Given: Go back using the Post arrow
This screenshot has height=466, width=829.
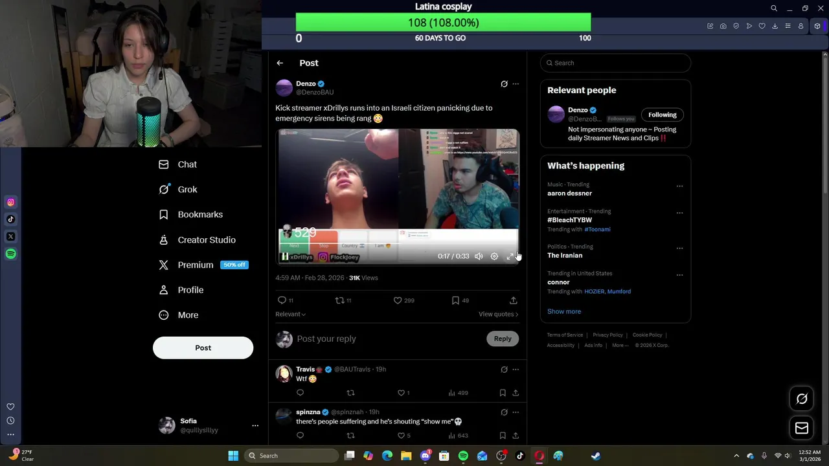Looking at the screenshot, I should pyautogui.click(x=280, y=63).
